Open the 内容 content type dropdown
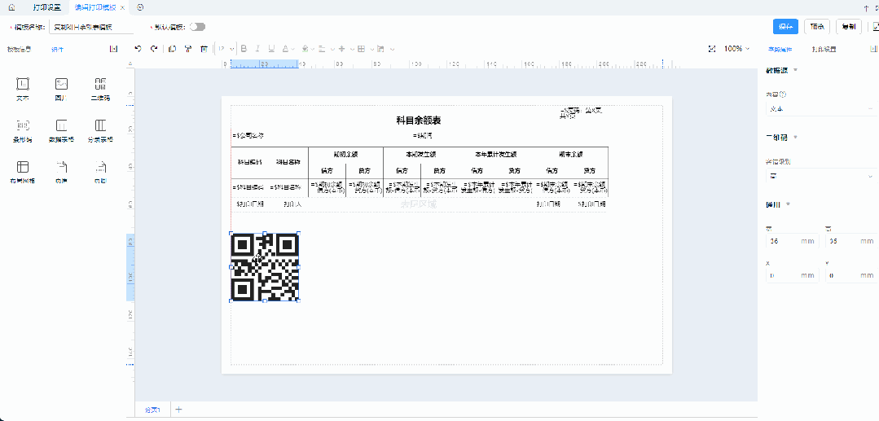This screenshot has width=879, height=421. [x=819, y=108]
